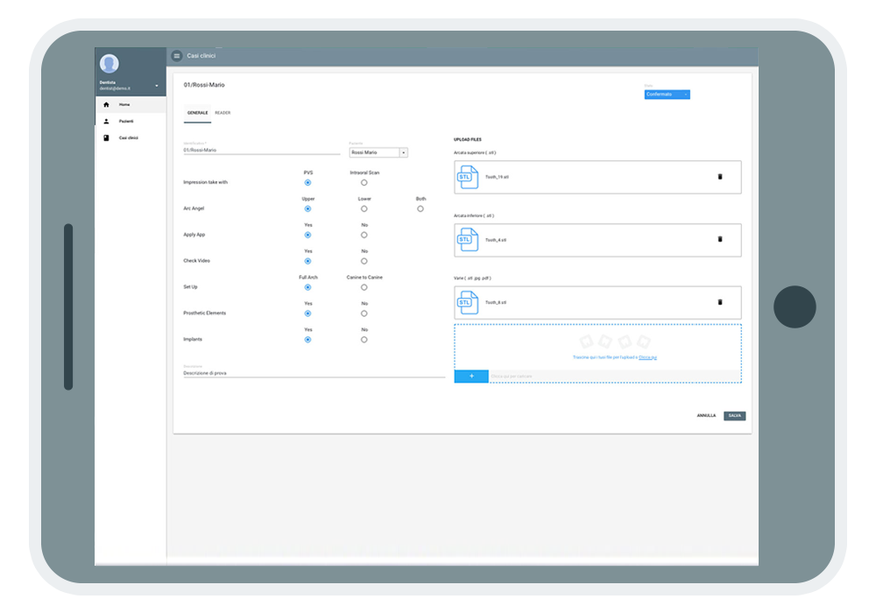The height and width of the screenshot is (613, 876).
Task: Click the Tooth_8.stl file name
Action: pyautogui.click(x=496, y=303)
